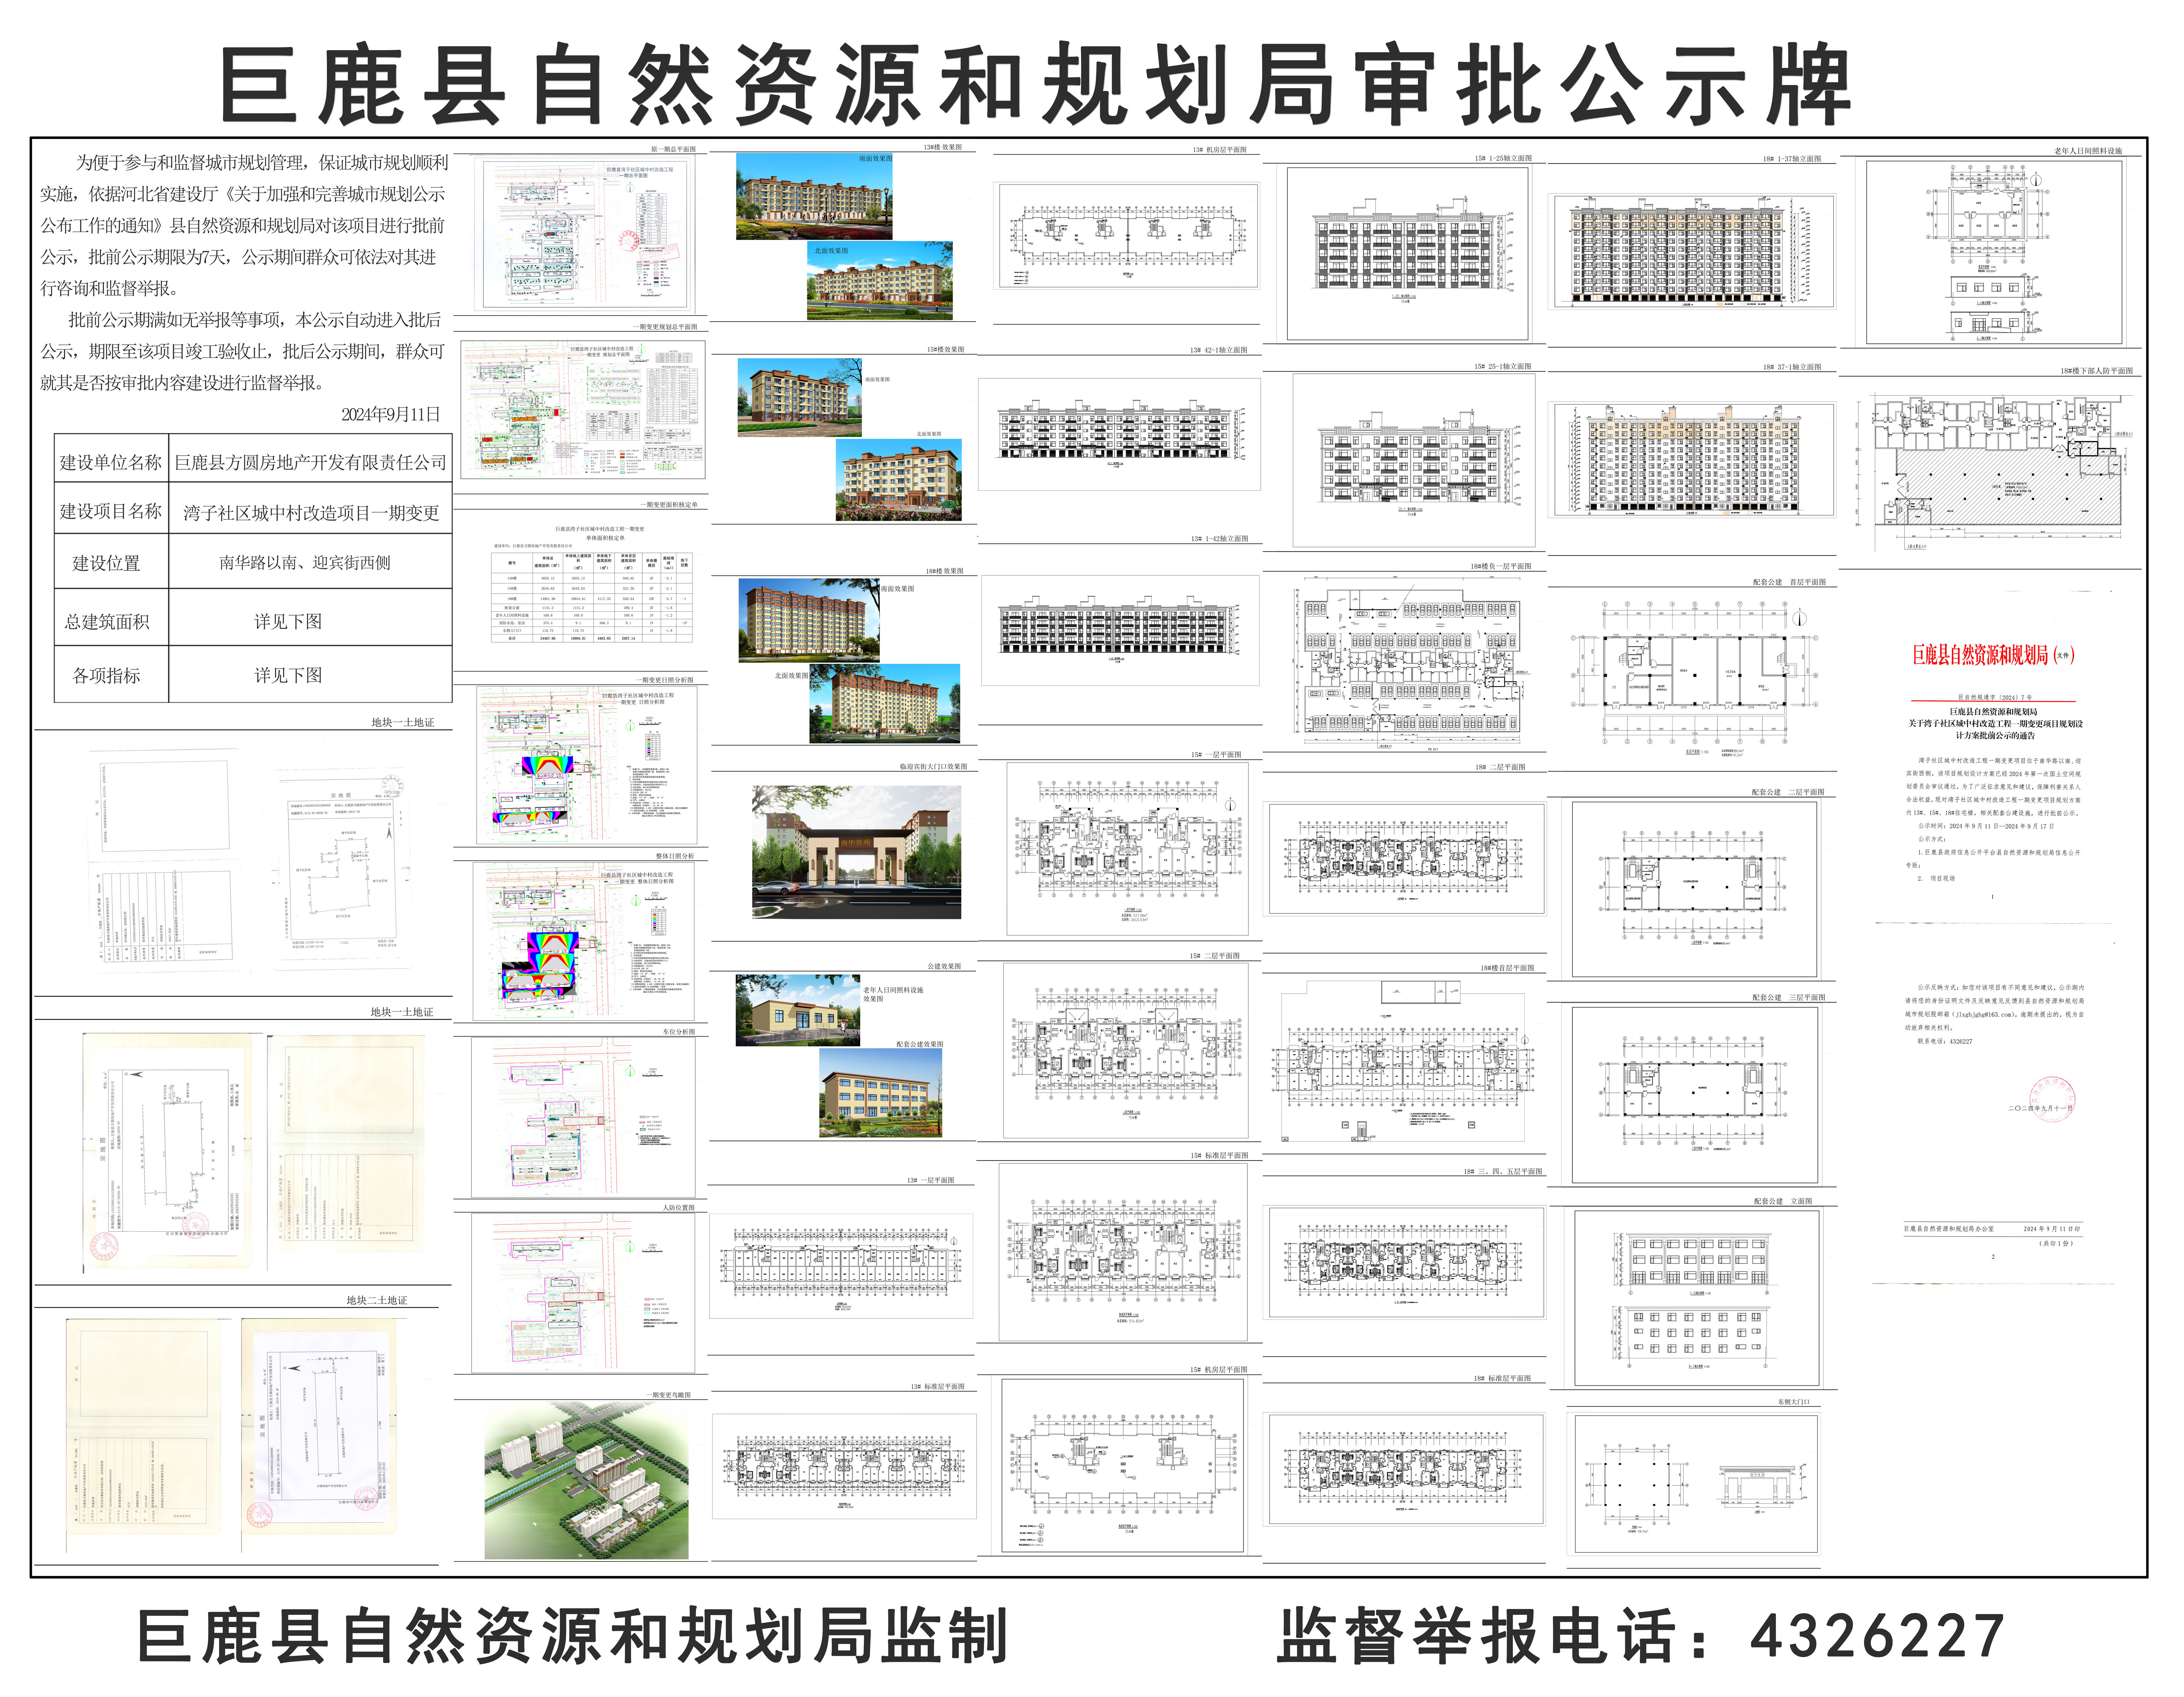This screenshot has width=2184, height=1697.
Task: Open the 老年人日间照料设施效果图 rendering
Action: pyautogui.click(x=798, y=1010)
